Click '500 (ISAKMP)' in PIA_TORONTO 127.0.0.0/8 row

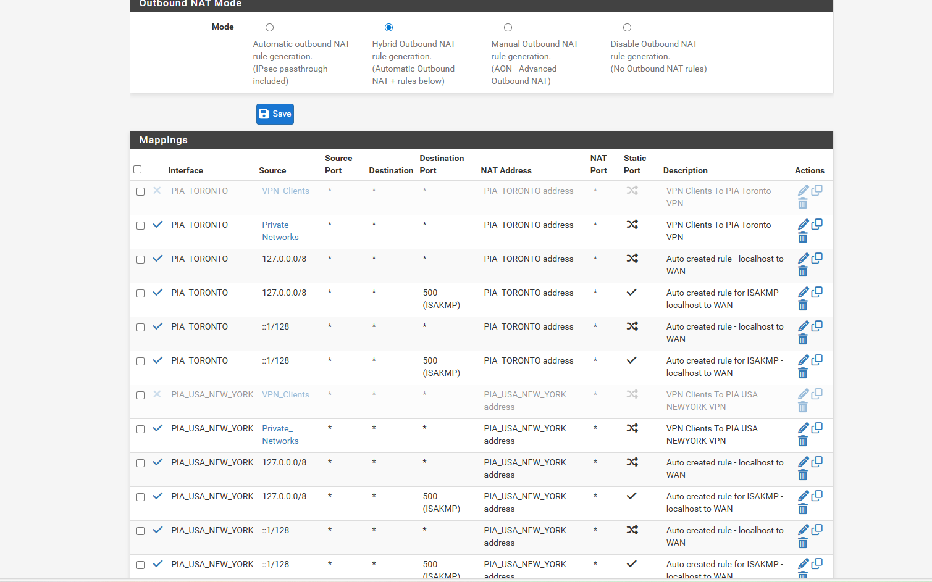click(442, 299)
